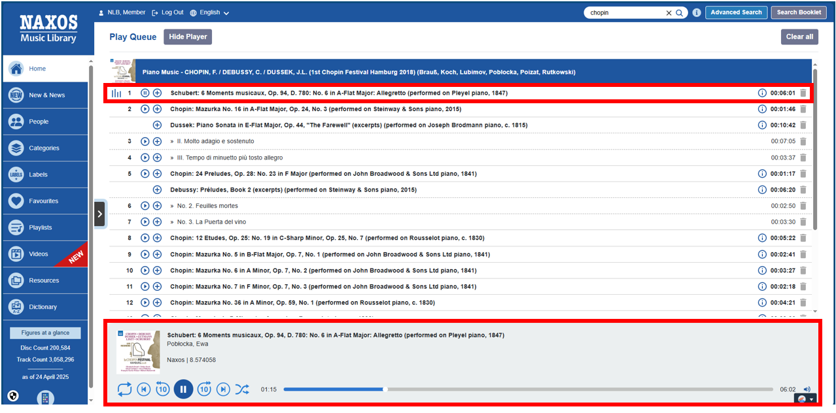Open Labels section

(45, 174)
